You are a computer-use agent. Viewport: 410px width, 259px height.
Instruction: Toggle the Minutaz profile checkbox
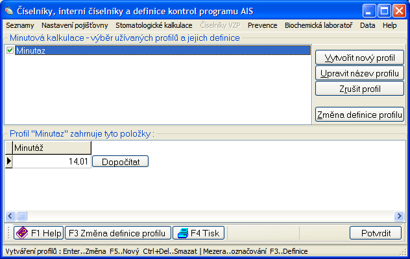tap(10, 50)
